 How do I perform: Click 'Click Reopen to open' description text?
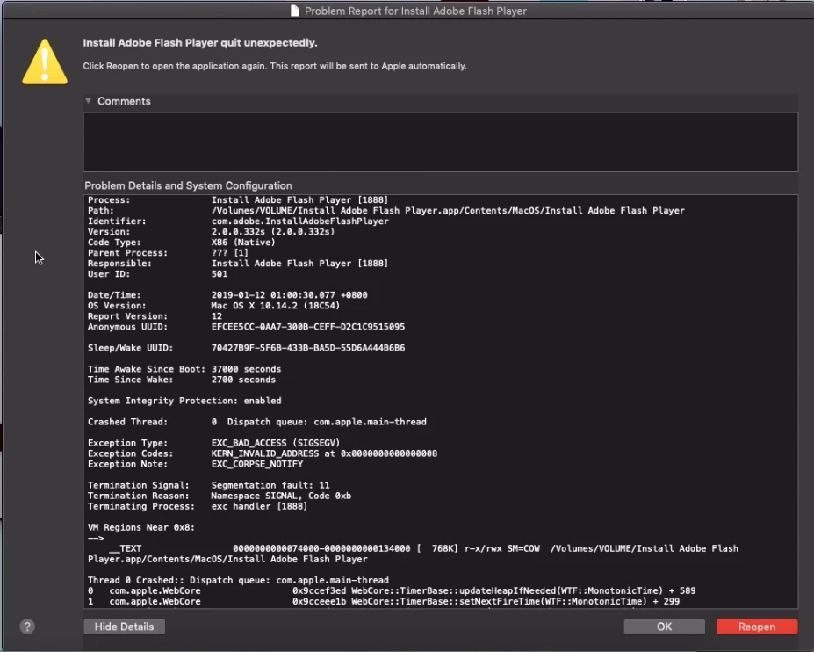tap(275, 66)
